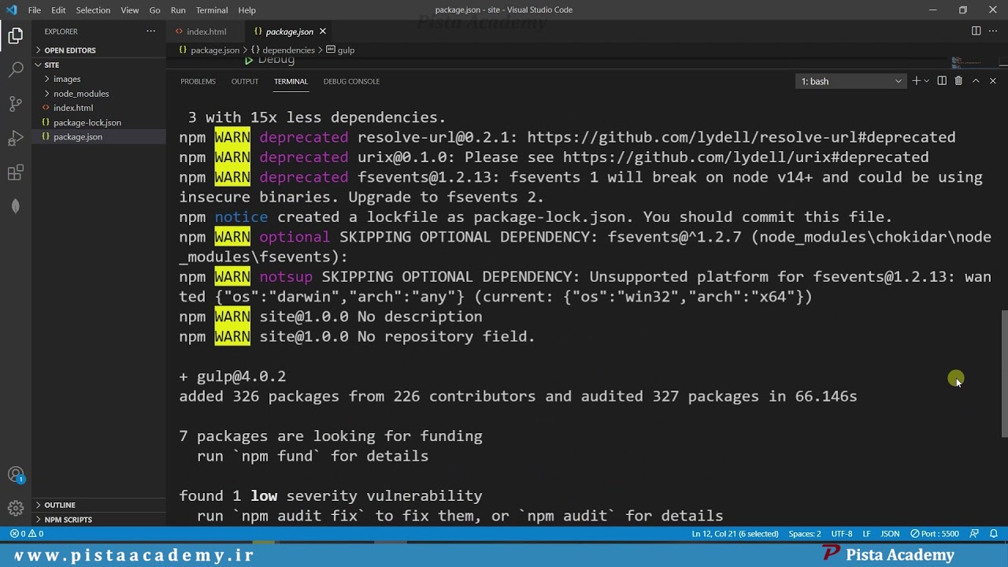Screen dimensions: 1008x567
Task: Open editor more actions ellipsis
Action: click(992, 31)
